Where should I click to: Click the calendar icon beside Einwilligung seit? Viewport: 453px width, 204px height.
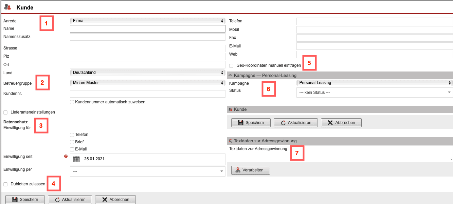click(x=76, y=159)
